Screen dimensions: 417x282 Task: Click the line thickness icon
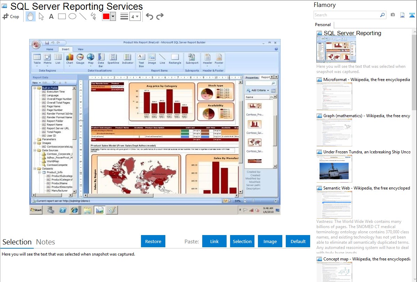click(x=124, y=16)
